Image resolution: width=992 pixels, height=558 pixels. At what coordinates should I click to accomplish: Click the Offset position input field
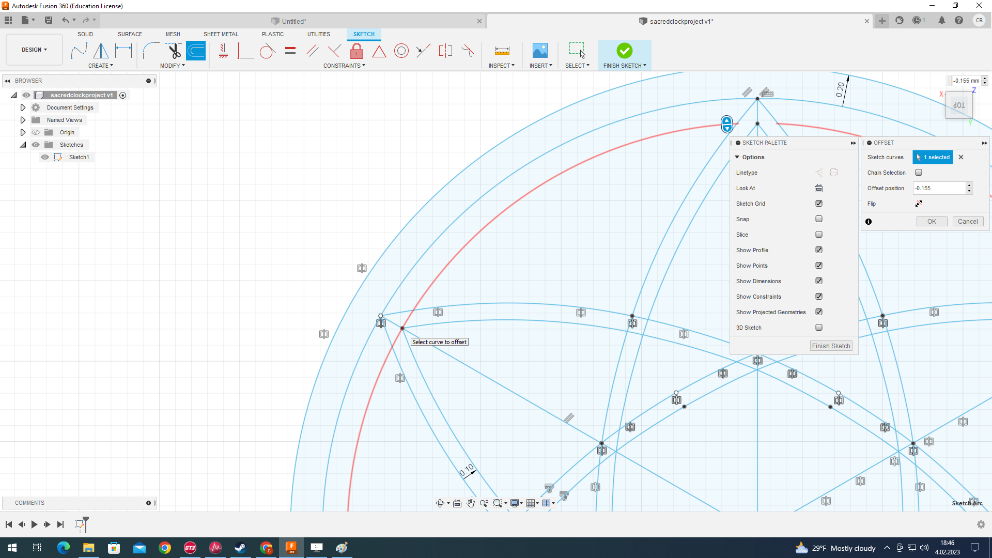939,188
